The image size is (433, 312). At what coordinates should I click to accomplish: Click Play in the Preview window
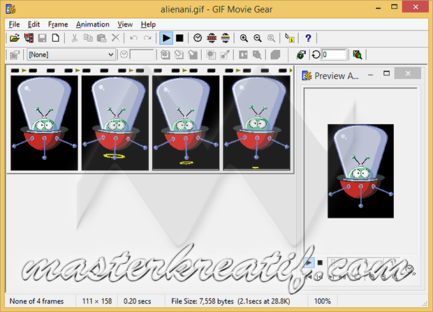309,262
